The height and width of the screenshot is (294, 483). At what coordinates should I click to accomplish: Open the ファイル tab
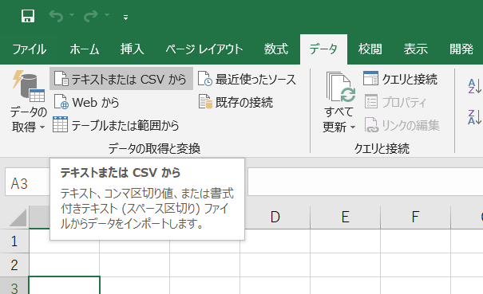click(x=30, y=49)
